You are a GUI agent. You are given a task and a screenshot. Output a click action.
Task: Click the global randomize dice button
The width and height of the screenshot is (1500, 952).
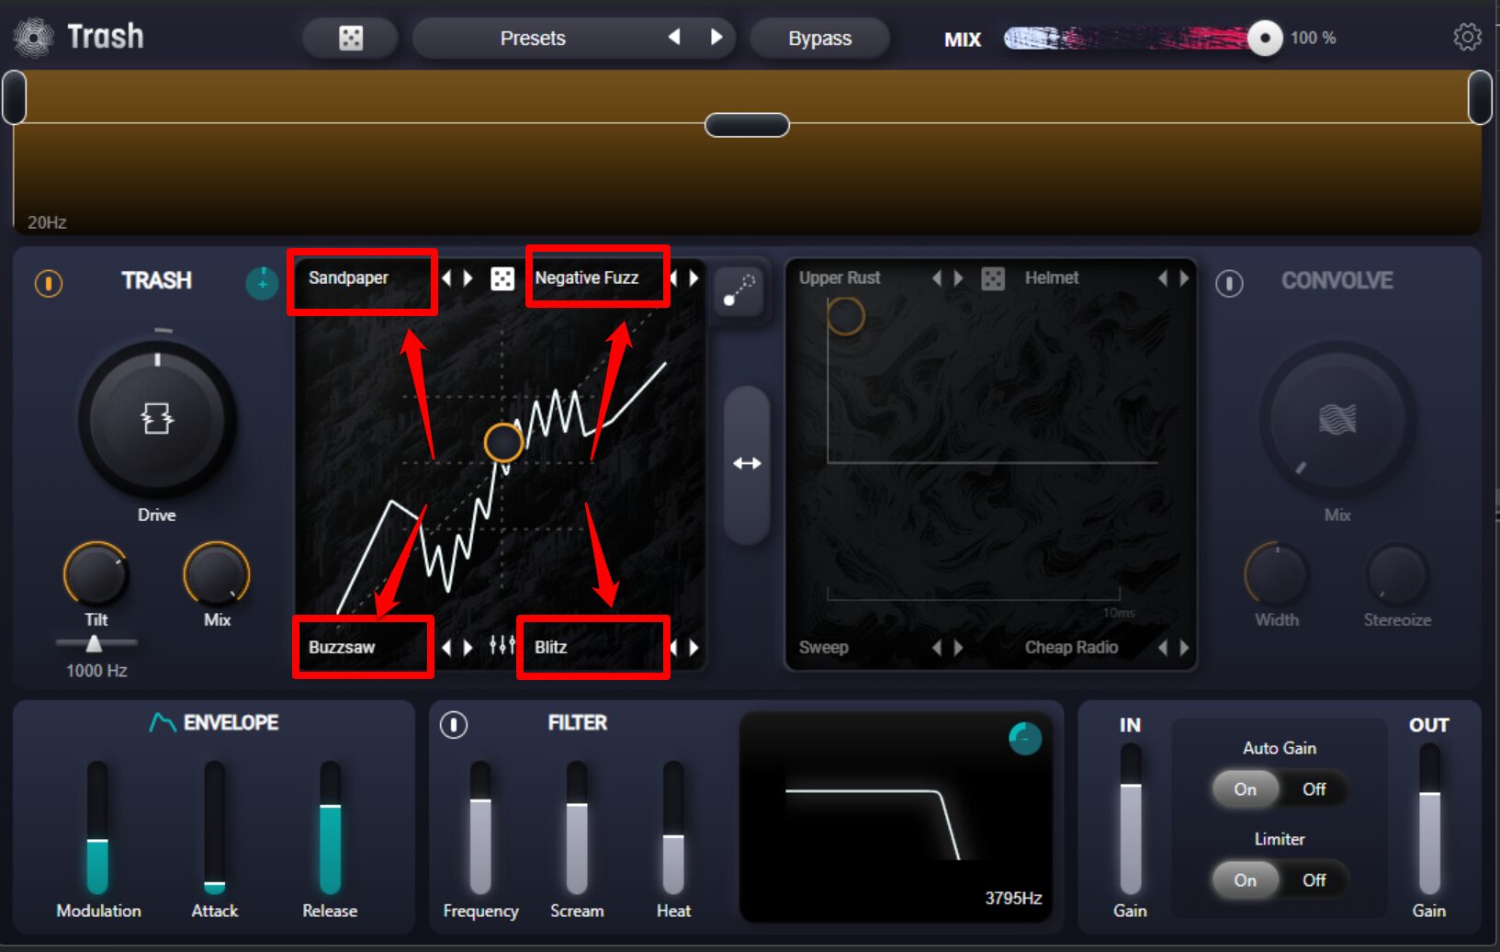(x=351, y=38)
